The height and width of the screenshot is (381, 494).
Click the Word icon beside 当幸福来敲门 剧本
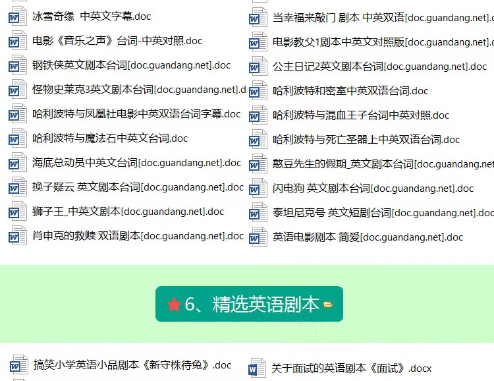(258, 17)
